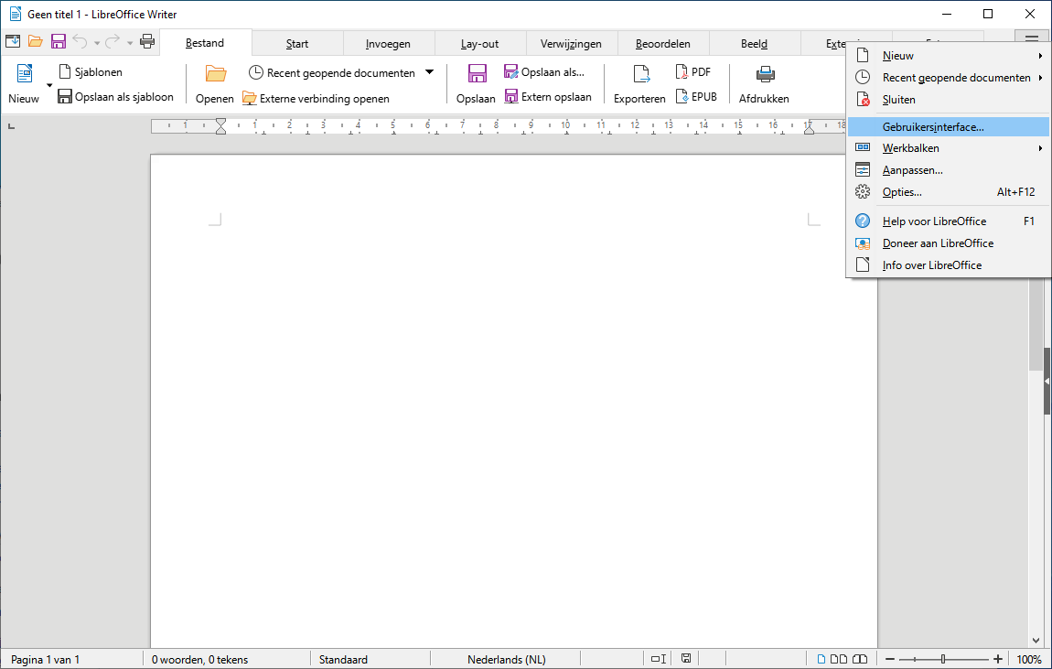Click the Afdrukken printer icon
This screenshot has width=1052, height=669.
point(764,74)
